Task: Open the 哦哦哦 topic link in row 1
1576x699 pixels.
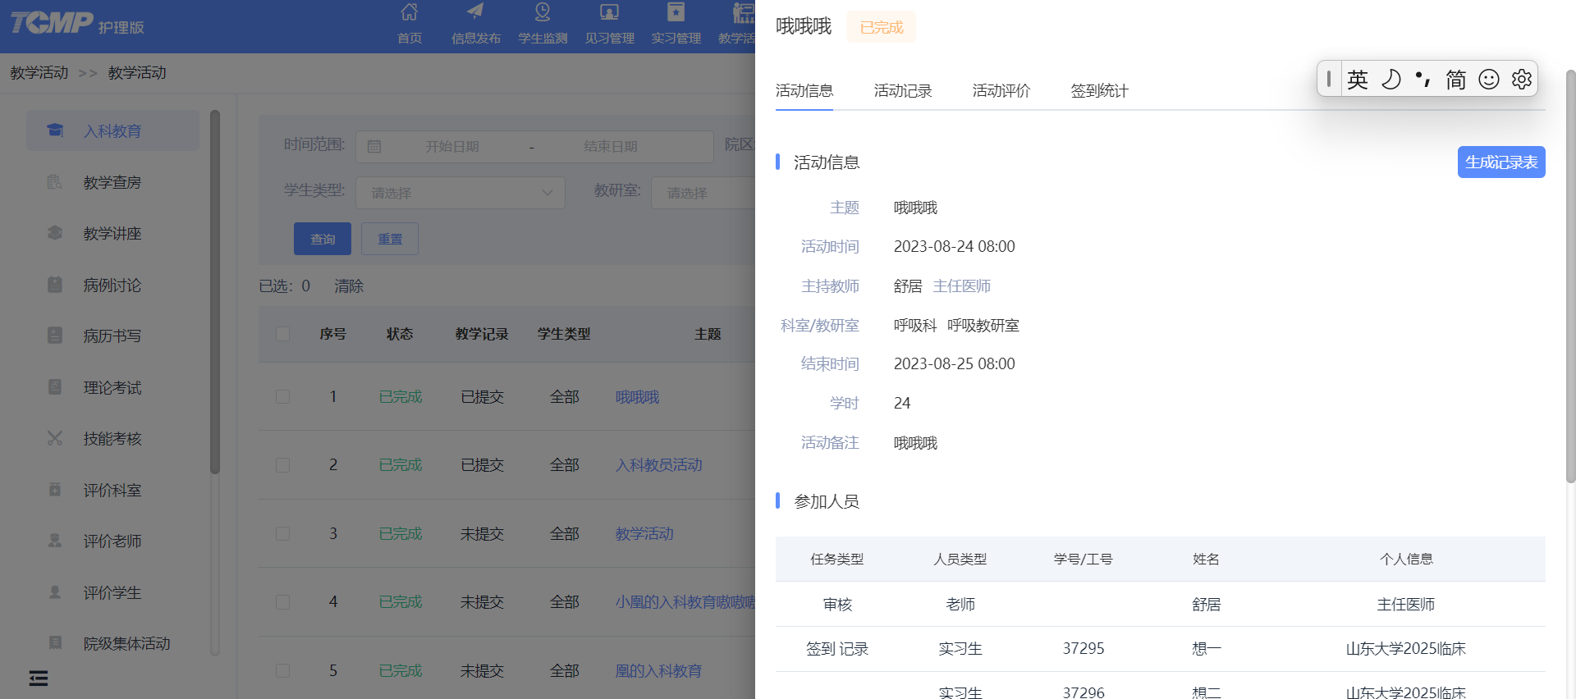Action: 638,397
